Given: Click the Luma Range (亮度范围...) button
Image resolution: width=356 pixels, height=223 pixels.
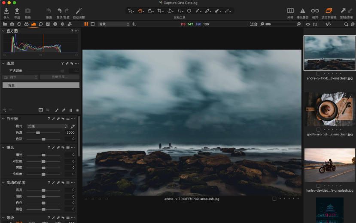Looking at the screenshot, I should click(x=60, y=77).
